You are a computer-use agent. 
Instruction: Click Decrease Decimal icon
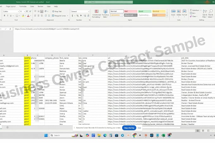coord(89,16)
